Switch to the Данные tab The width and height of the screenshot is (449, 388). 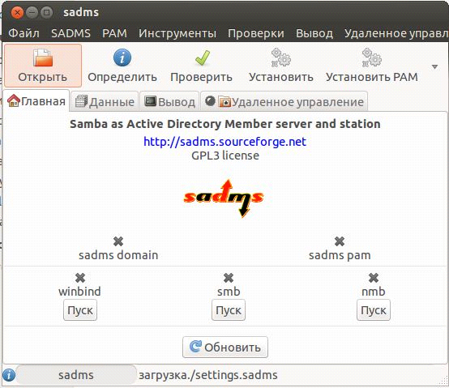(105, 101)
